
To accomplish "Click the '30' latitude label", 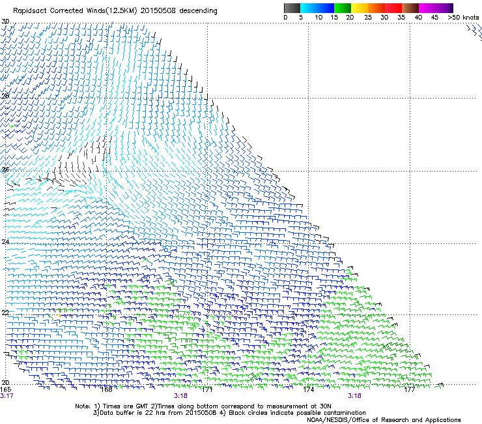I will click(5, 22).
